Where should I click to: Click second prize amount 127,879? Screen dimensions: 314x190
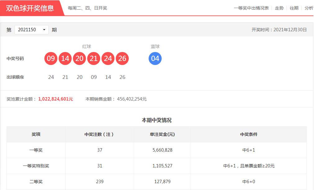(162, 182)
